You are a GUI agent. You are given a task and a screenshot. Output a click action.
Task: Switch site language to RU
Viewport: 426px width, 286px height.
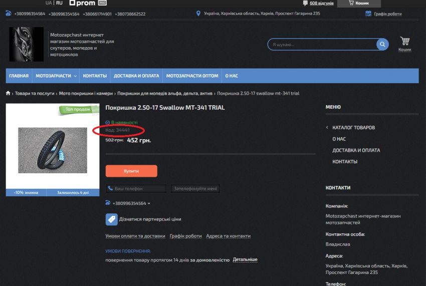pyautogui.click(x=59, y=3)
